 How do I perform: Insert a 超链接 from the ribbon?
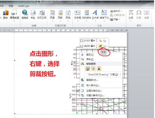pos(25,15)
